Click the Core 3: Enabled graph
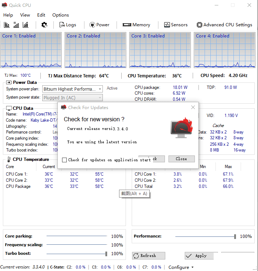Viewport: 258px width, 271px height. [160, 50]
